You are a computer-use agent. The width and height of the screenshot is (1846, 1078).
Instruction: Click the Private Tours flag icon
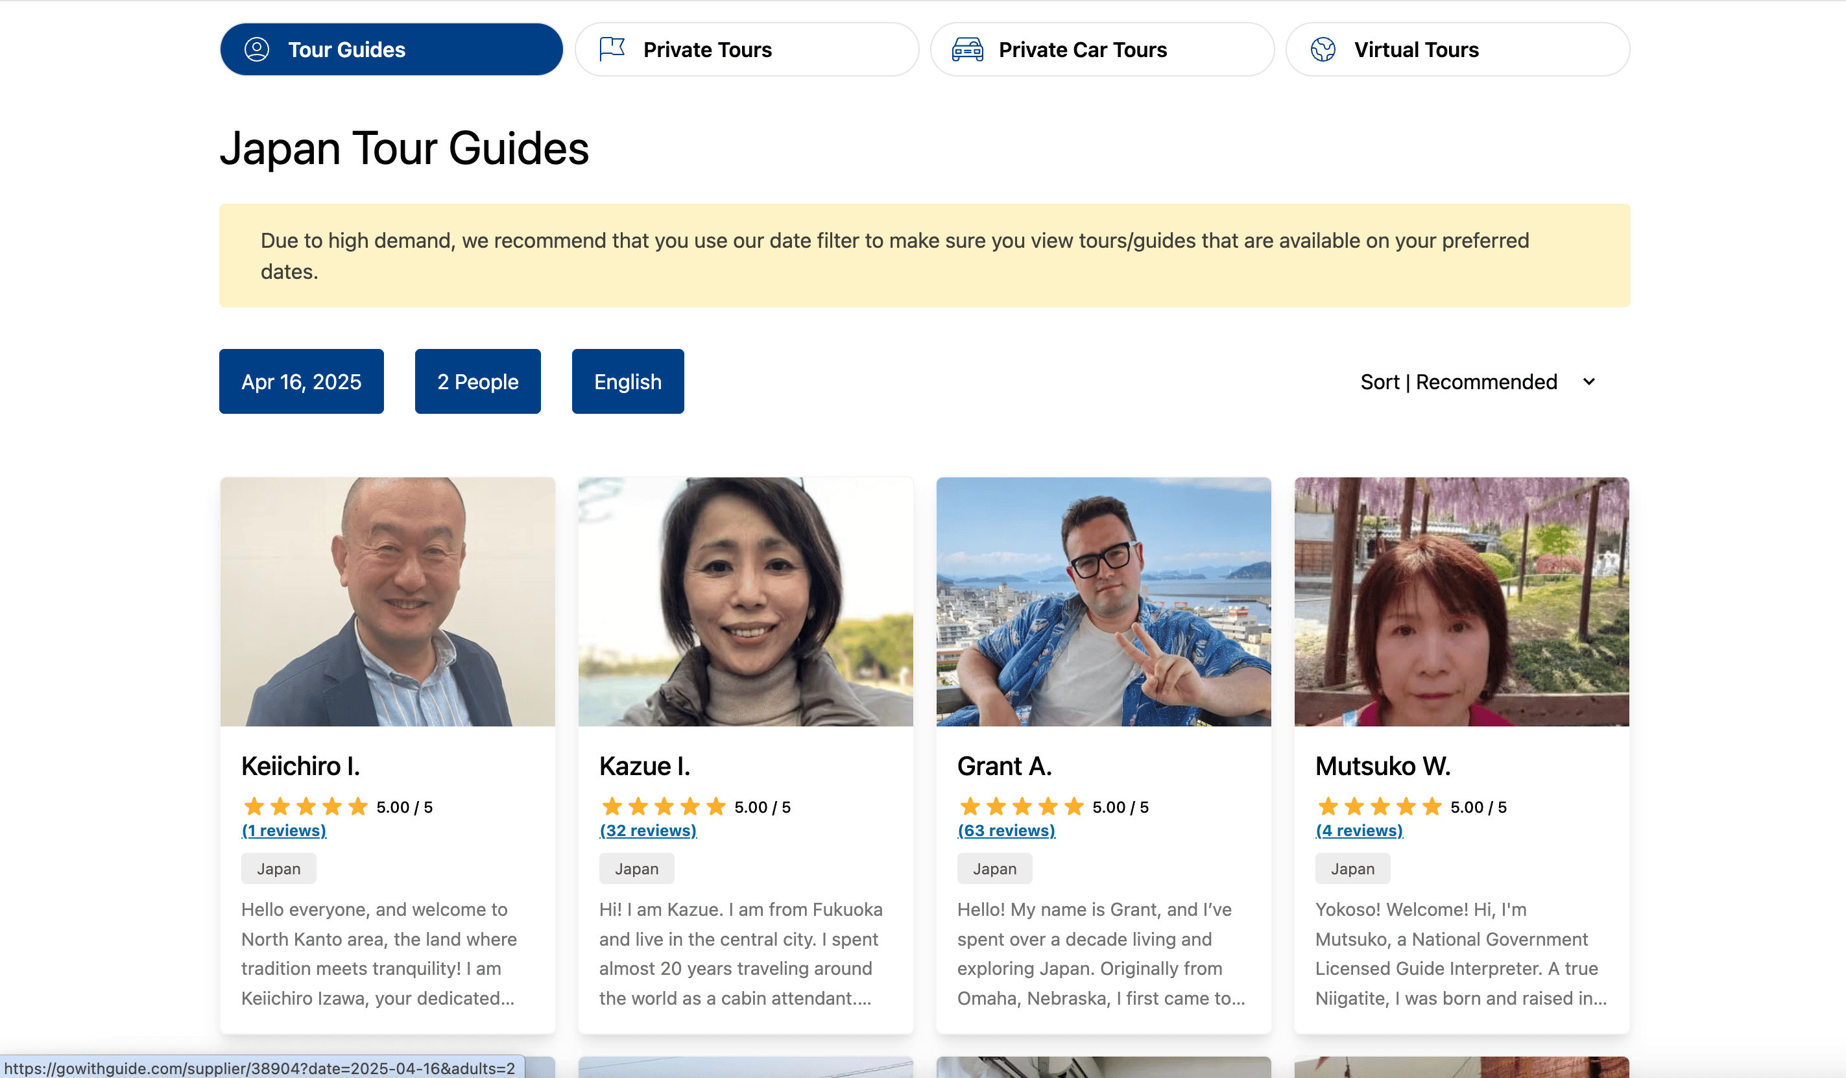coord(612,49)
